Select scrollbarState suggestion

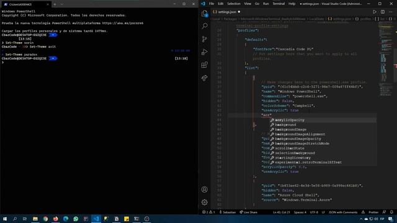click(x=323, y=148)
